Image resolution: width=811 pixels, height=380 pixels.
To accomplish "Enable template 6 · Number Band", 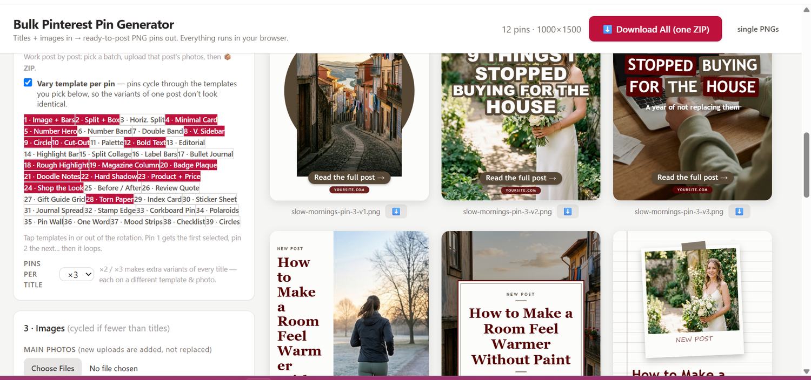I will tap(105, 131).
